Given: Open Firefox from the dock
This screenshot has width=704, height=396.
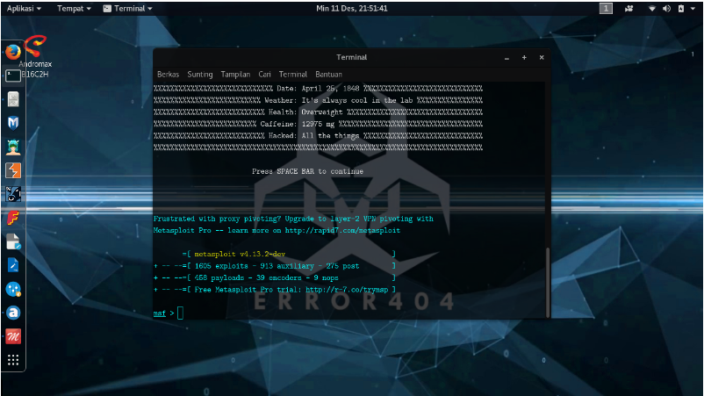Looking at the screenshot, I should point(13,52).
